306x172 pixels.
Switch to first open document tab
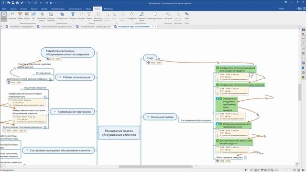point(20,27)
